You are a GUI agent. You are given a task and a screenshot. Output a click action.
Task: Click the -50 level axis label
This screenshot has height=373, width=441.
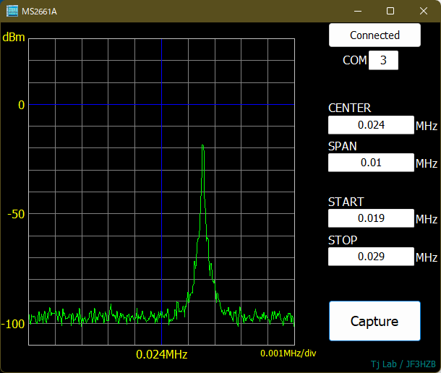point(16,214)
